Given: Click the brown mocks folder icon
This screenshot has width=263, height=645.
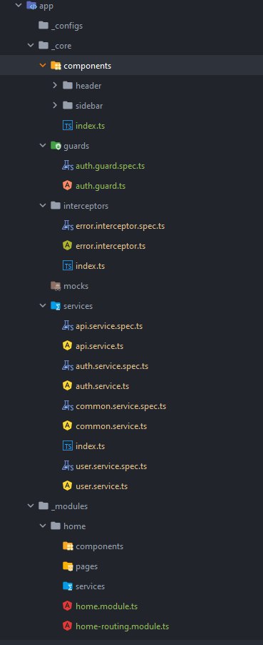Looking at the screenshot, I should (56, 286).
